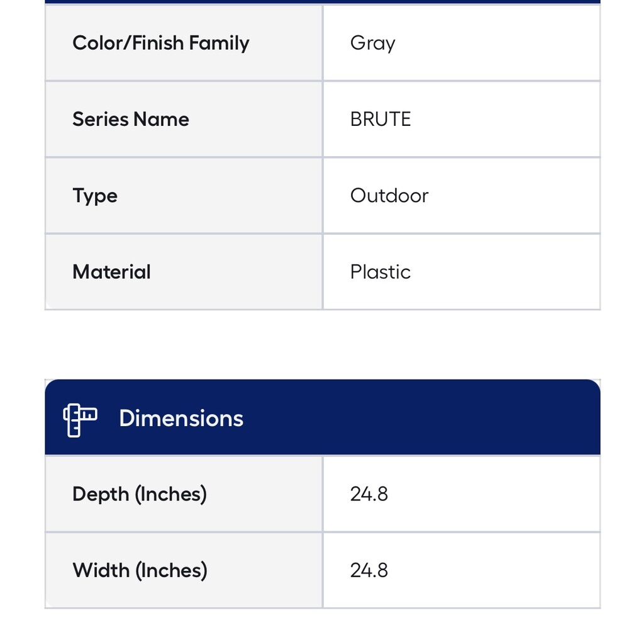Select the Dimensions section heading text

coord(181,419)
